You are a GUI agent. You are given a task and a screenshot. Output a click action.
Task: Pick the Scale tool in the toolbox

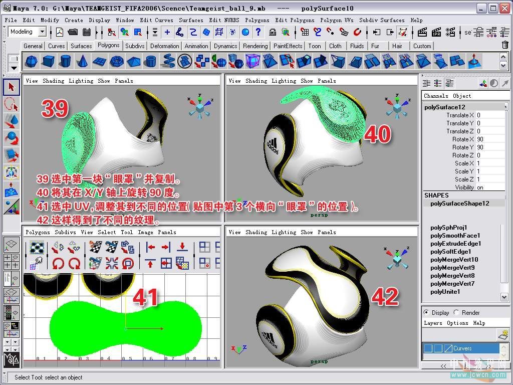(x=12, y=154)
